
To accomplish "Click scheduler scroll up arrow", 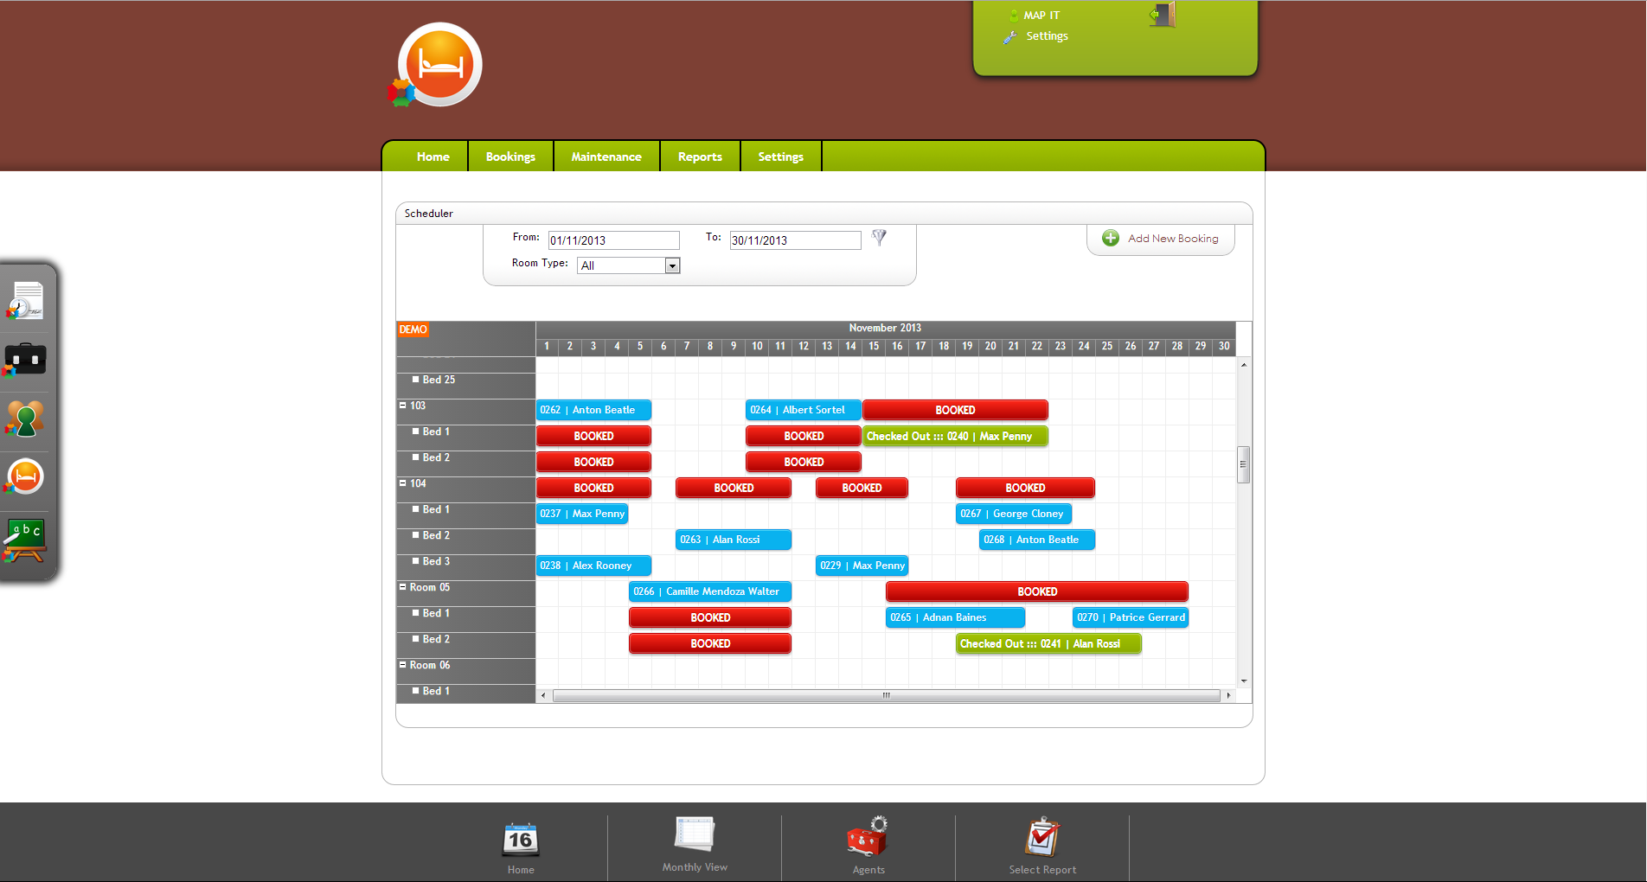I will click(x=1244, y=365).
